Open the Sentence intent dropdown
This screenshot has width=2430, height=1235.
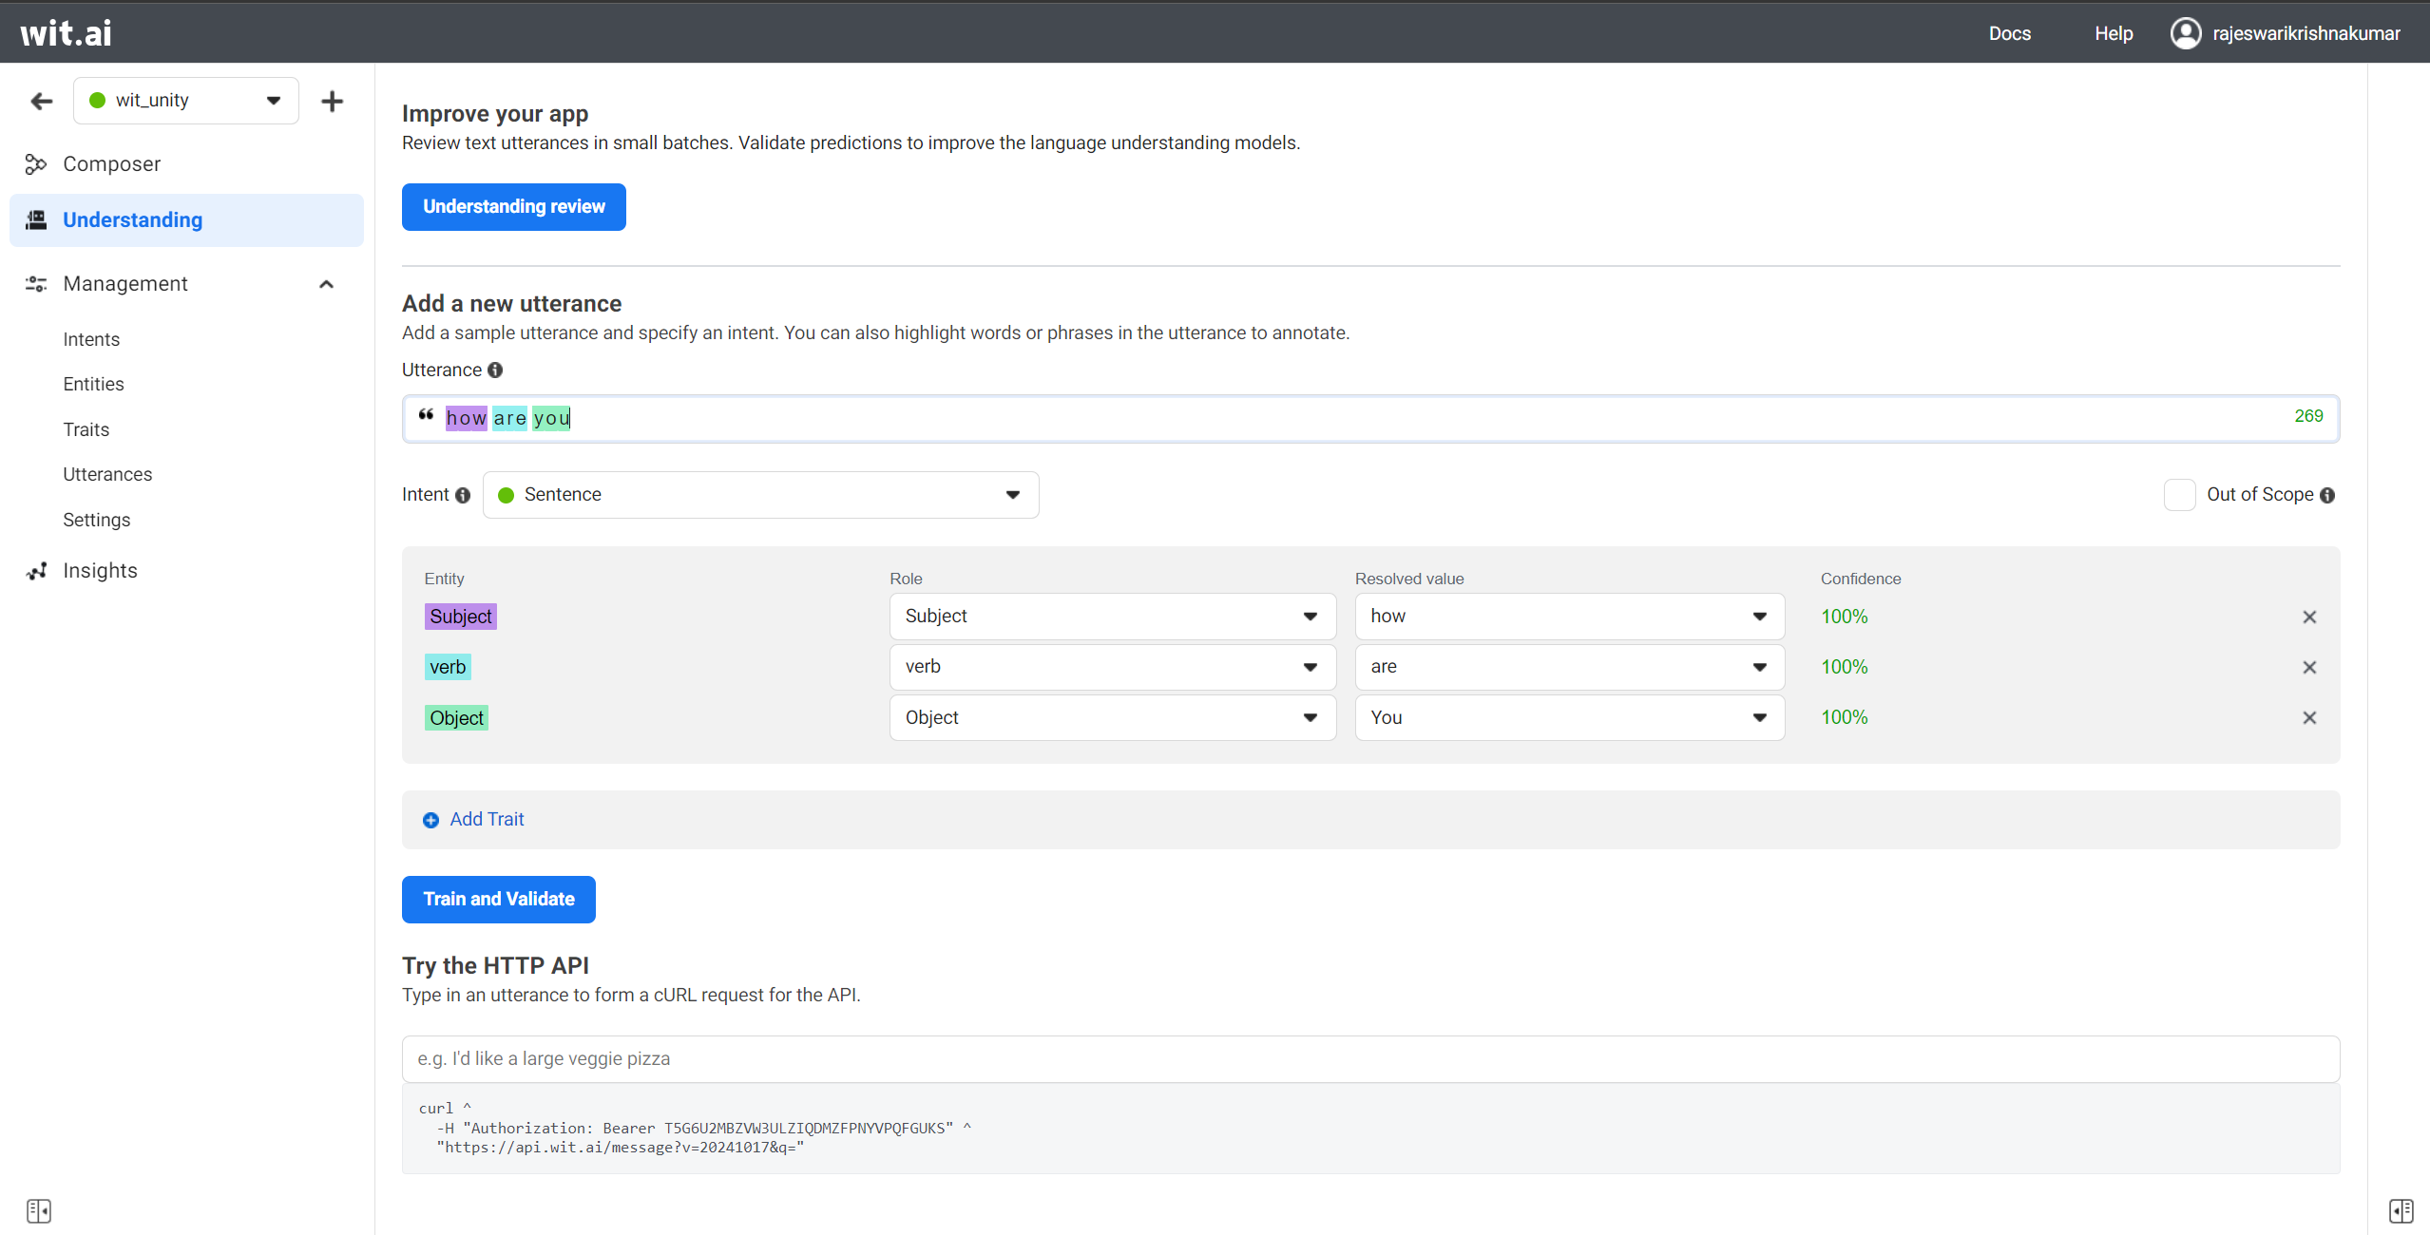point(760,495)
